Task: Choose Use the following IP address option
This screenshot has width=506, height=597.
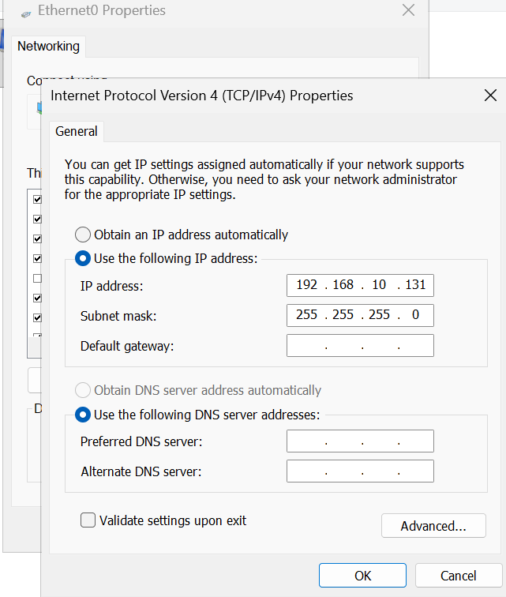Action: [83, 258]
